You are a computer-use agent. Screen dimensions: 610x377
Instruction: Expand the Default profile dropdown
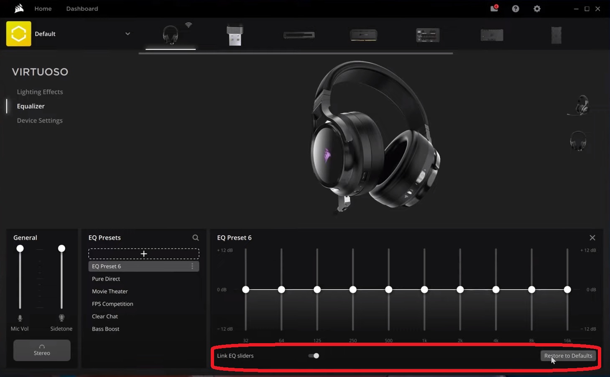pos(128,34)
